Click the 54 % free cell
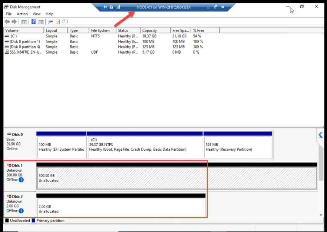Screen dimensions: 327x232 (197, 36)
